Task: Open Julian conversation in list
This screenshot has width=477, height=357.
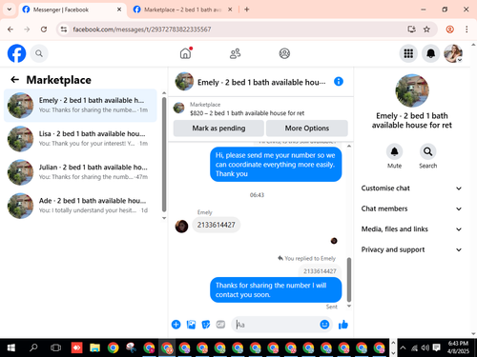Action: pyautogui.click(x=80, y=172)
